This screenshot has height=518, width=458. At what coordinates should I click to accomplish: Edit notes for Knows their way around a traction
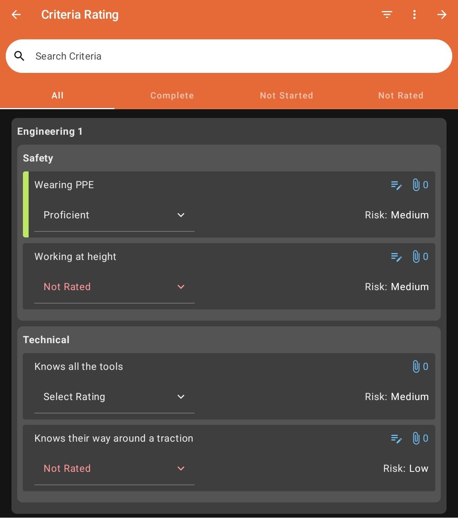397,439
